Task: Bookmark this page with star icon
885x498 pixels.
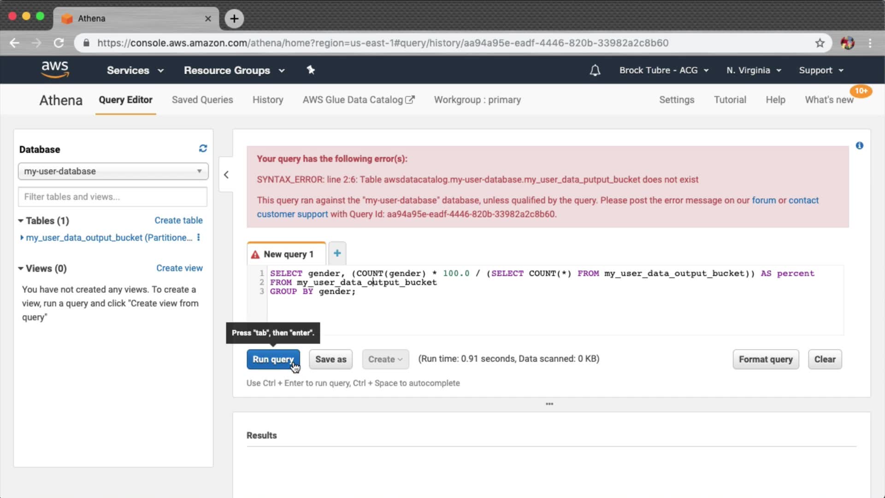Action: [820, 43]
